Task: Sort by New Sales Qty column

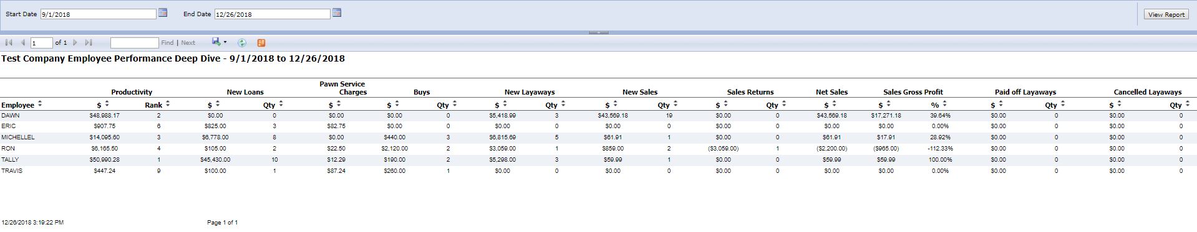Action: click(x=676, y=104)
